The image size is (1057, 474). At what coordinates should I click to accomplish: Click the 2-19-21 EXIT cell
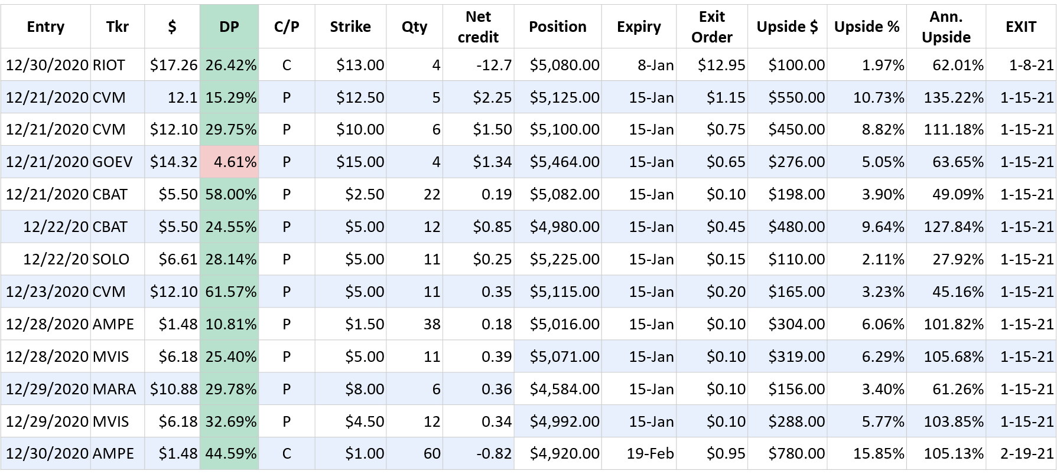tap(1021, 453)
